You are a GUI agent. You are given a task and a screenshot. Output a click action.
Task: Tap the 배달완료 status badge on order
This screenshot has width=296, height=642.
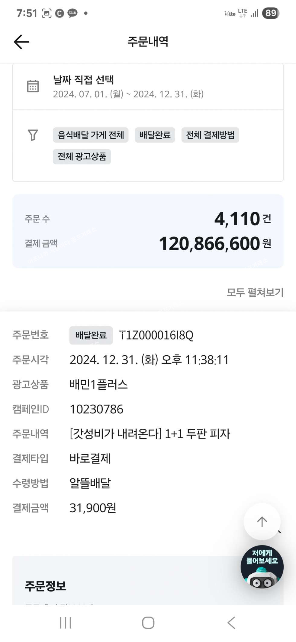pyautogui.click(x=91, y=335)
